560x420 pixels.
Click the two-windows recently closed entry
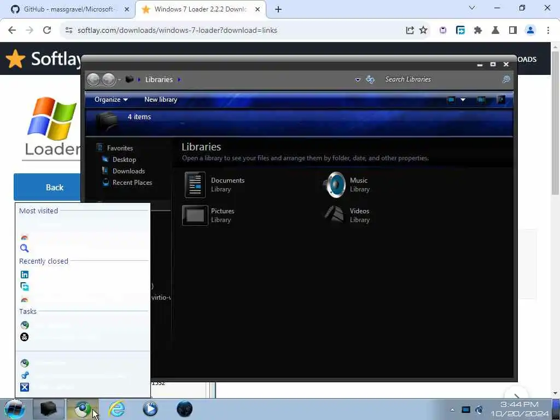(83, 287)
